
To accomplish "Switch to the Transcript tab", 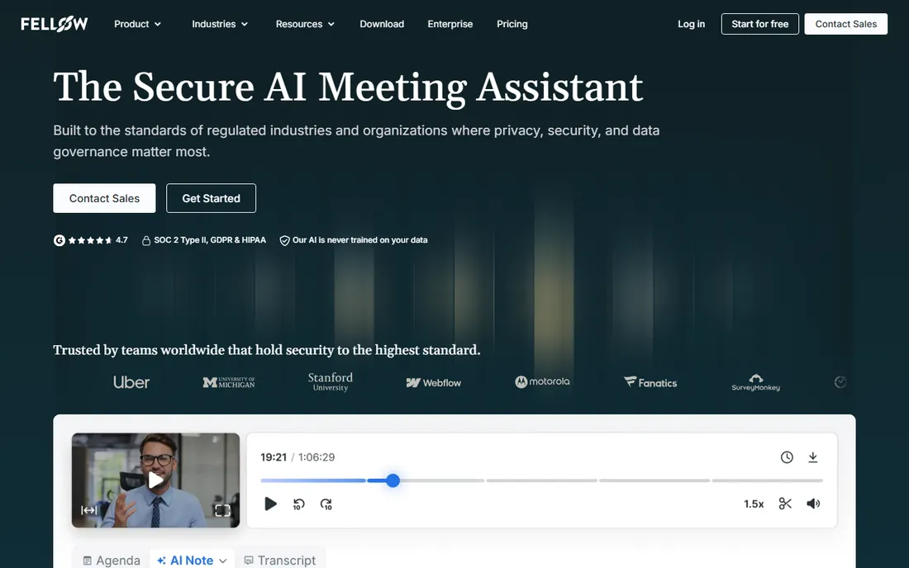I will click(280, 560).
